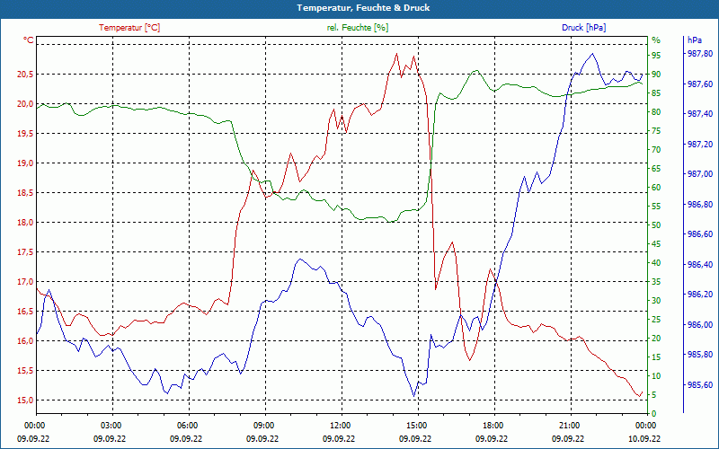Pick the 986,40 pressure axis value
The width and height of the screenshot is (719, 449).
pyautogui.click(x=701, y=265)
